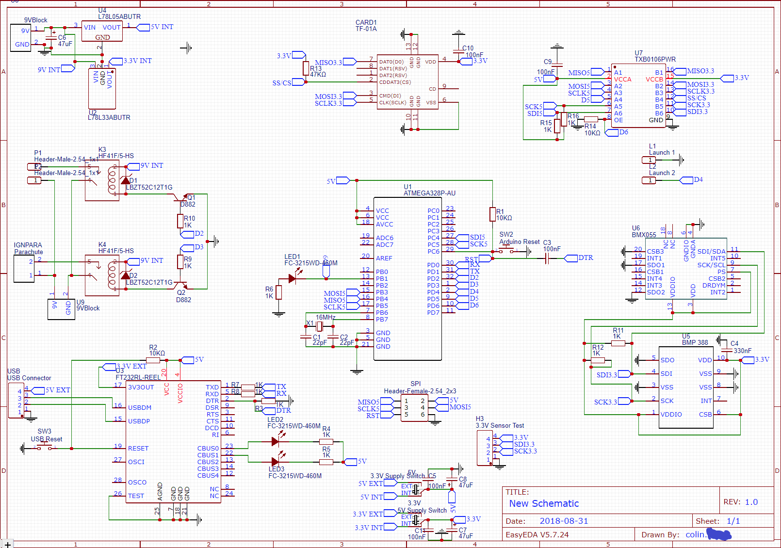
Task: Select the L1 Launch 1 pin symbol
Action: pyautogui.click(x=649, y=160)
